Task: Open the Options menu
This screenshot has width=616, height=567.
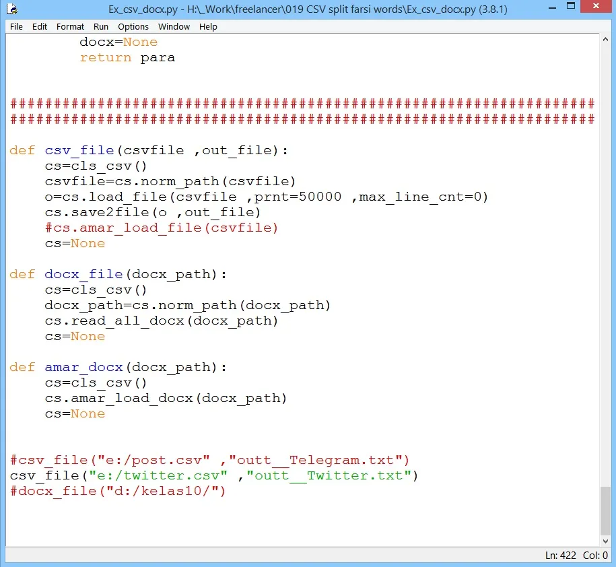Action: coord(133,26)
